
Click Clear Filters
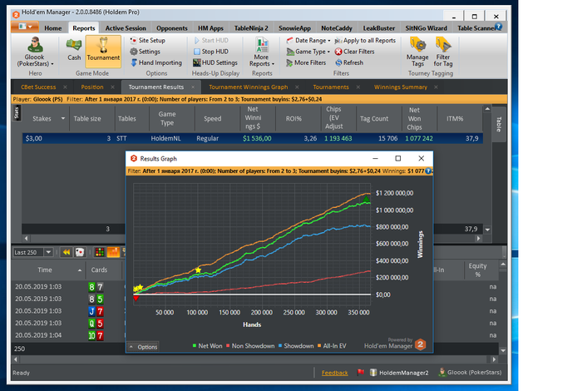[354, 52]
